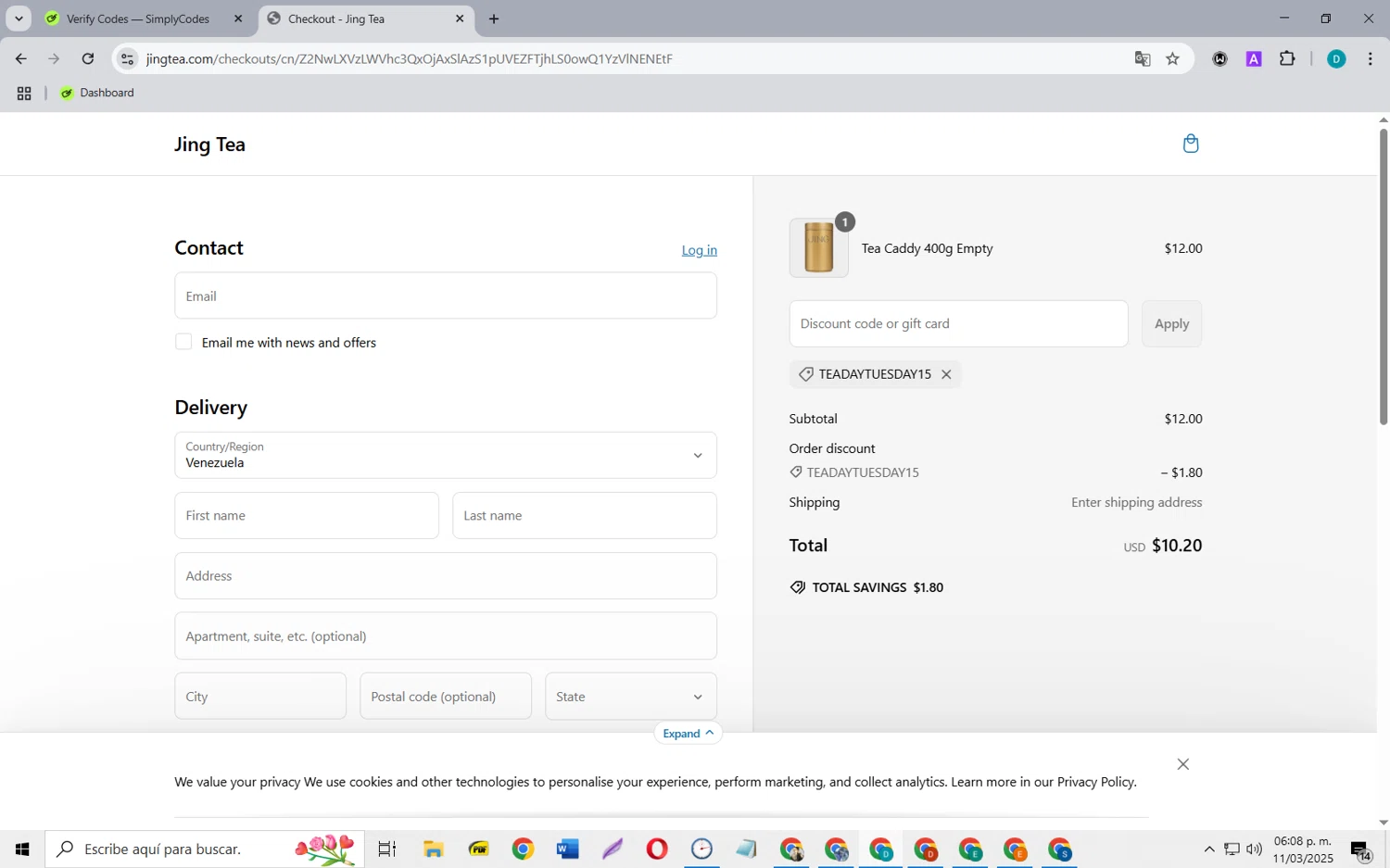Open the apps grid in bookmarks bar
Screen dimensions: 1390x868
(x=24, y=93)
